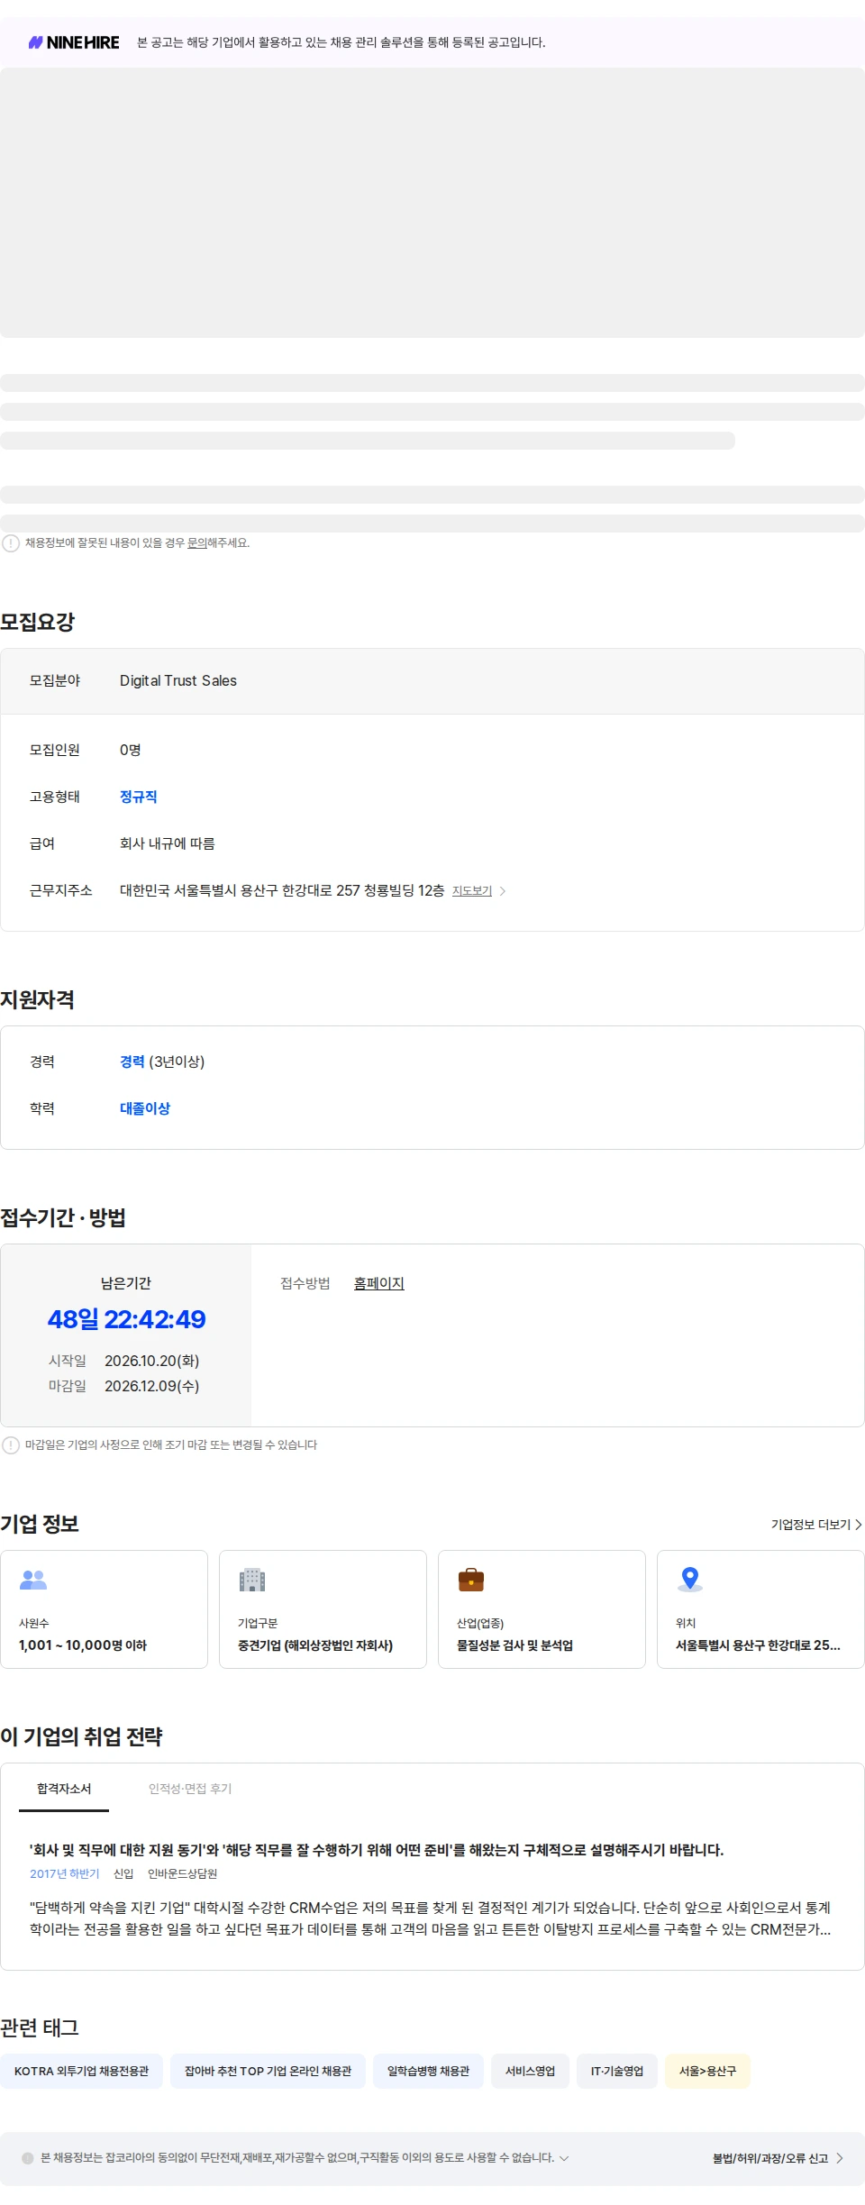This screenshot has height=2205, width=865.
Task: Open 기업정보 더보기
Action: pos(816,1525)
